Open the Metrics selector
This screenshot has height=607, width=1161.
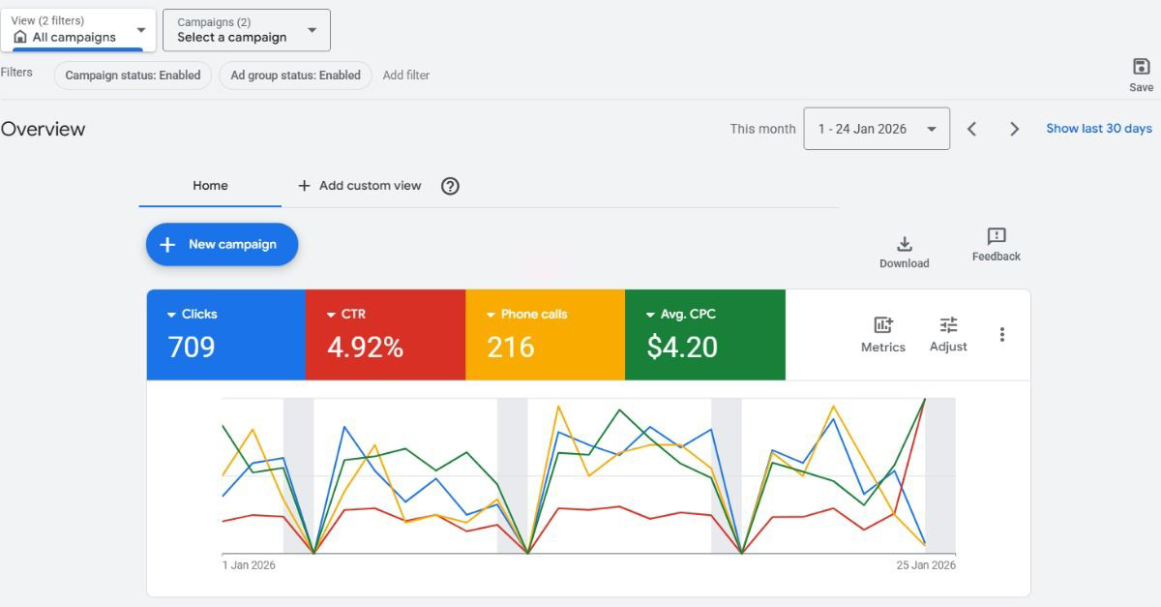[x=882, y=325]
